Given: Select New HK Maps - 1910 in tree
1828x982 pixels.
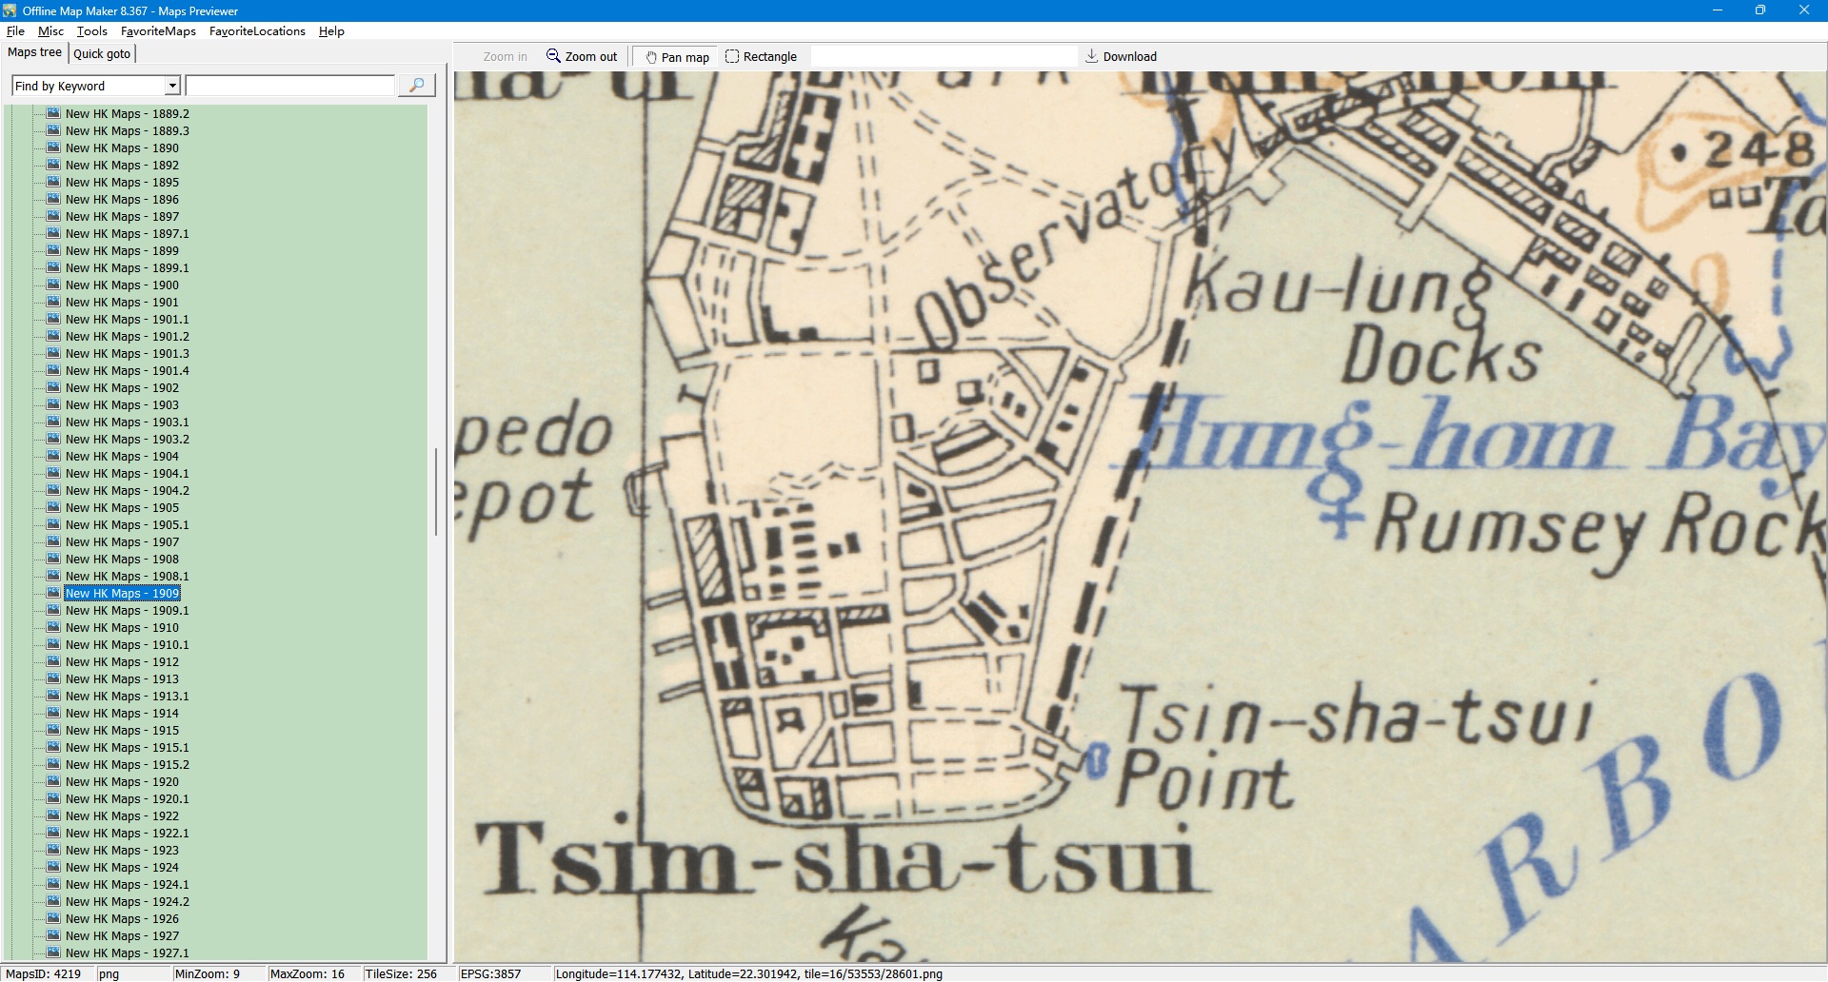Looking at the screenshot, I should coord(122,628).
